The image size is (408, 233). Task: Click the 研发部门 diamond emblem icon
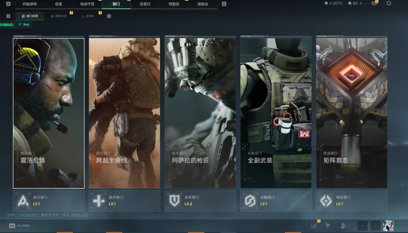point(326,201)
